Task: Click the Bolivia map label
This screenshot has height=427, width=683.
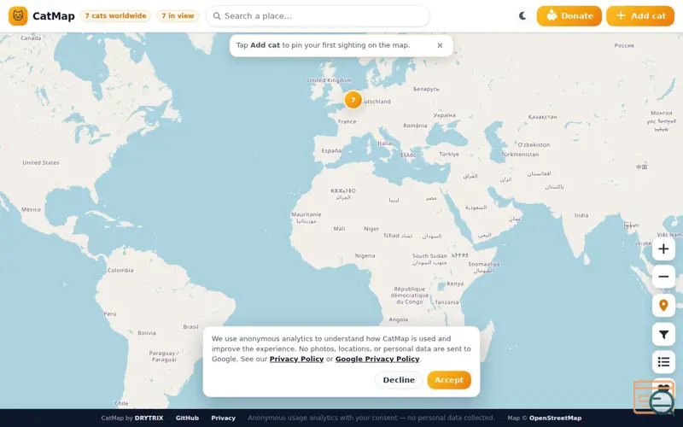Action: 147,333
